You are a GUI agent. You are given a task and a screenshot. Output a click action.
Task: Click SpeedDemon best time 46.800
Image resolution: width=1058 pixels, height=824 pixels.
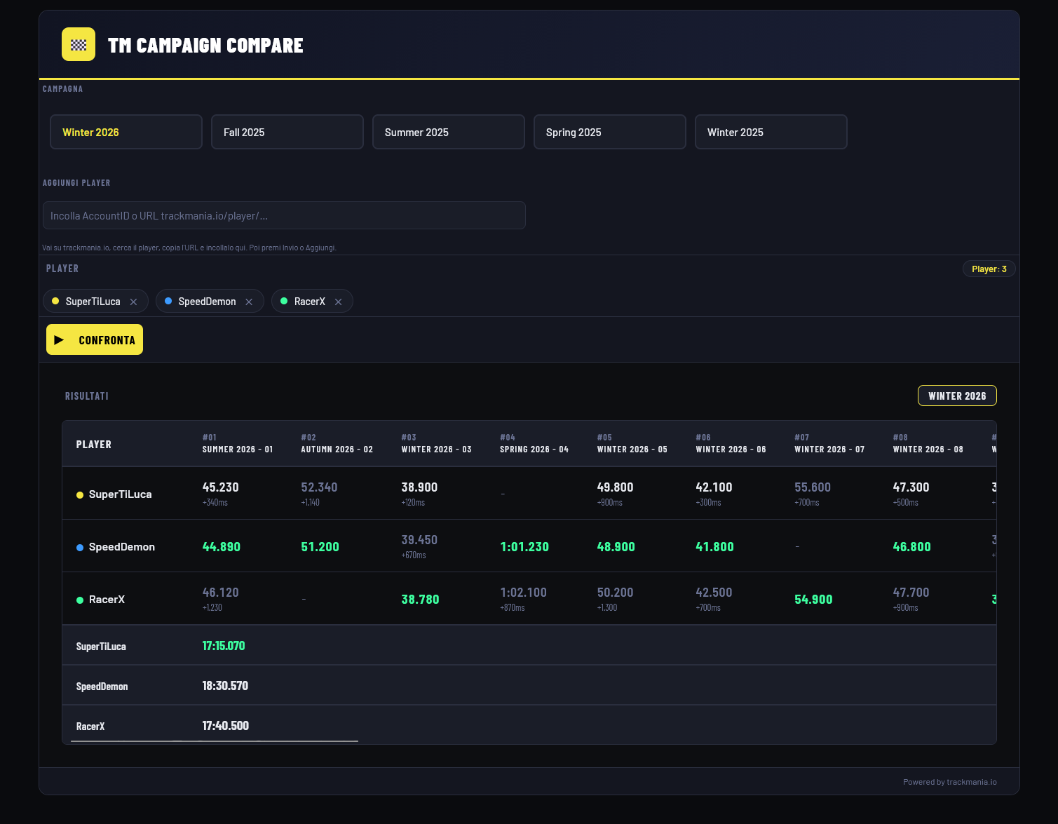click(912, 546)
